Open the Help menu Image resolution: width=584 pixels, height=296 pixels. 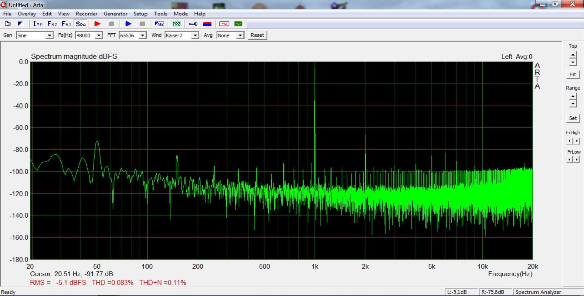200,14
